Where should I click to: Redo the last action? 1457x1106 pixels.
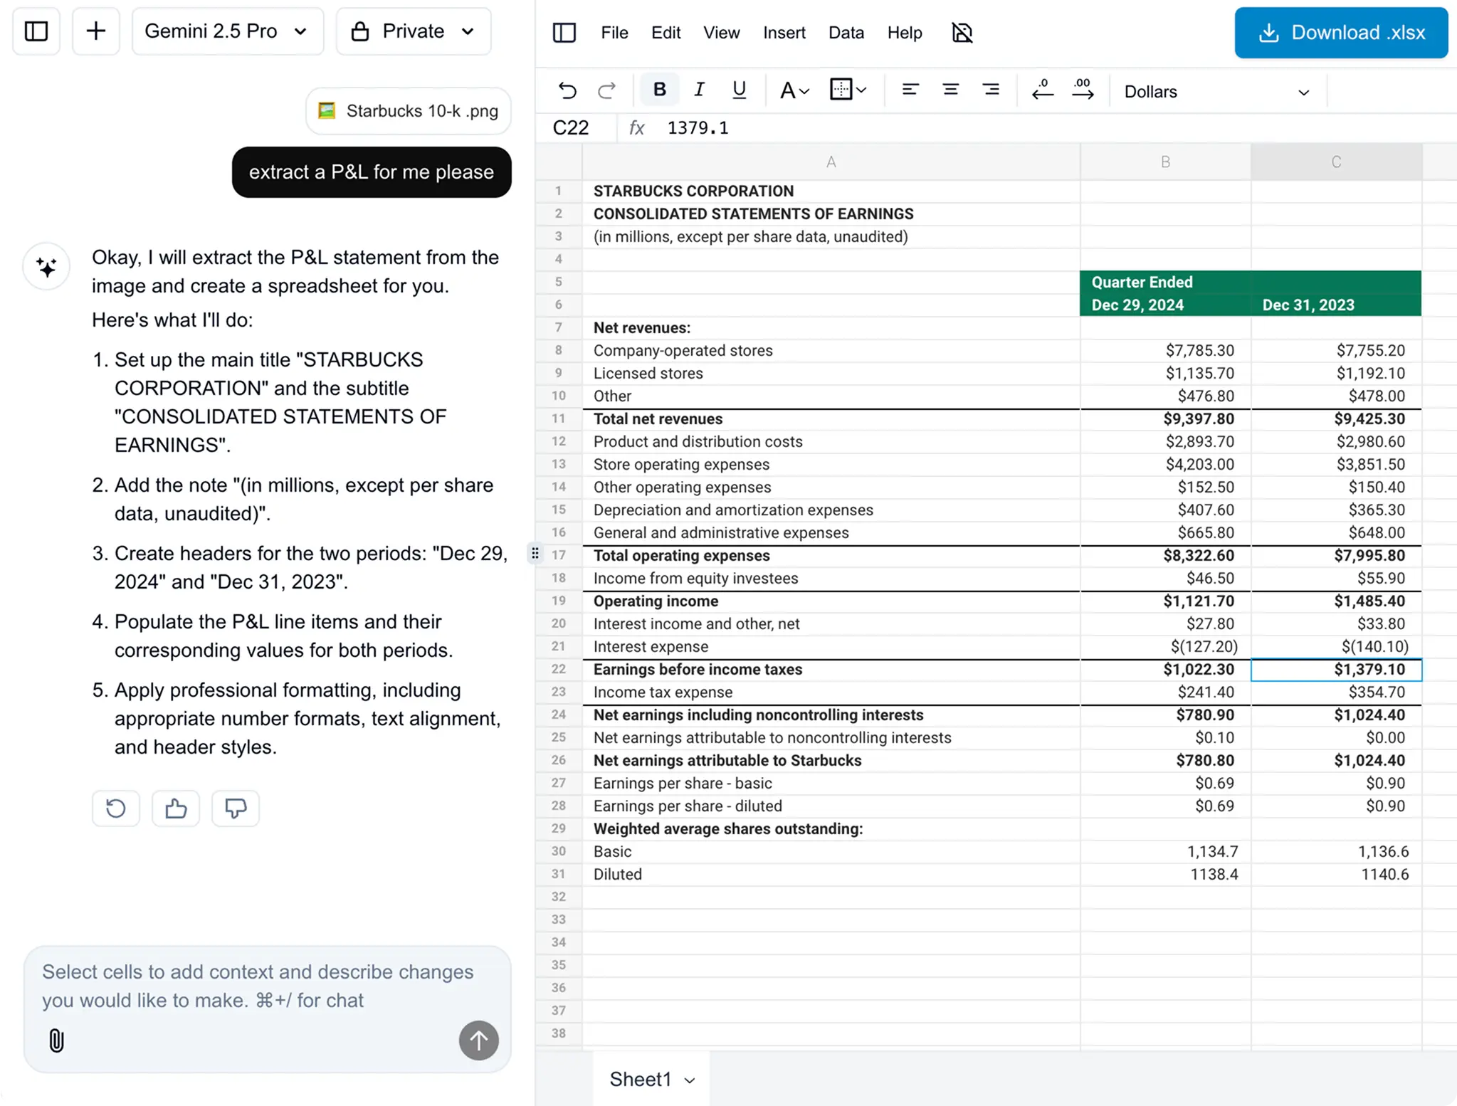(605, 90)
